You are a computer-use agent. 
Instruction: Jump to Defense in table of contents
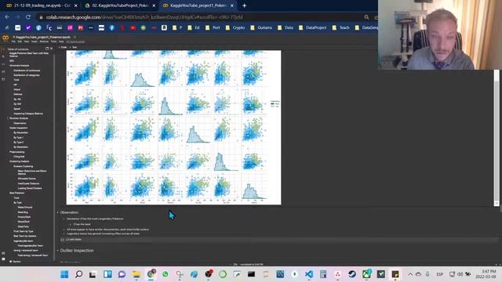(18, 94)
